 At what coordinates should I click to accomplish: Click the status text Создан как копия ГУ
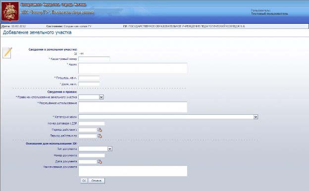77,26
